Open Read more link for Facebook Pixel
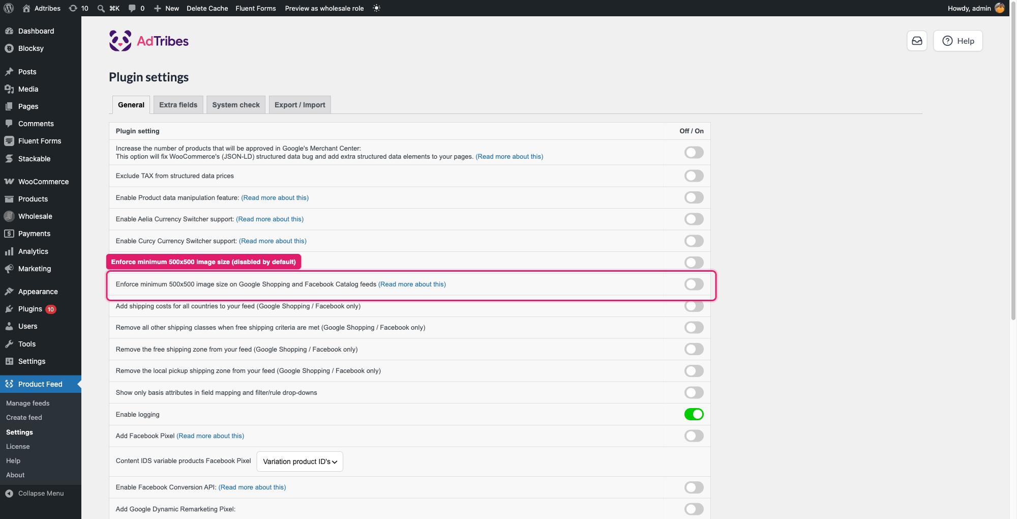This screenshot has width=1017, height=519. click(x=211, y=436)
